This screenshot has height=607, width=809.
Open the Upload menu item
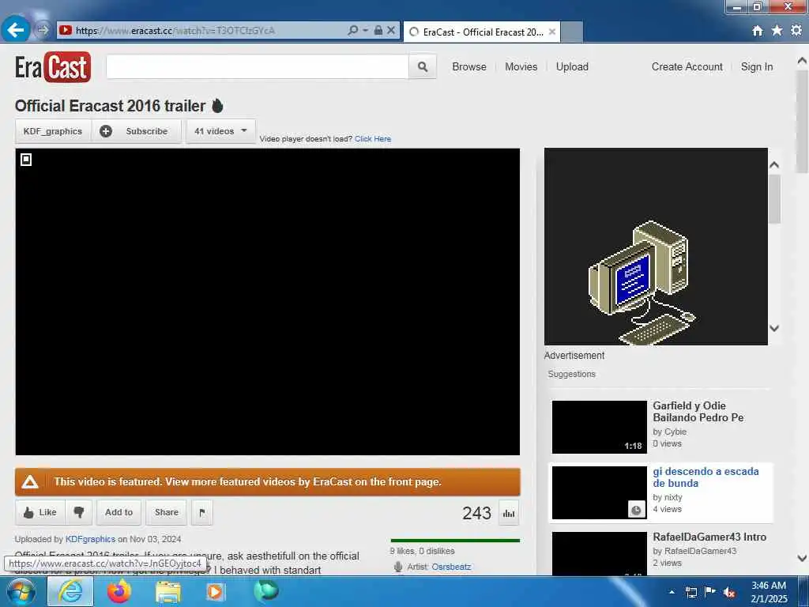572,66
